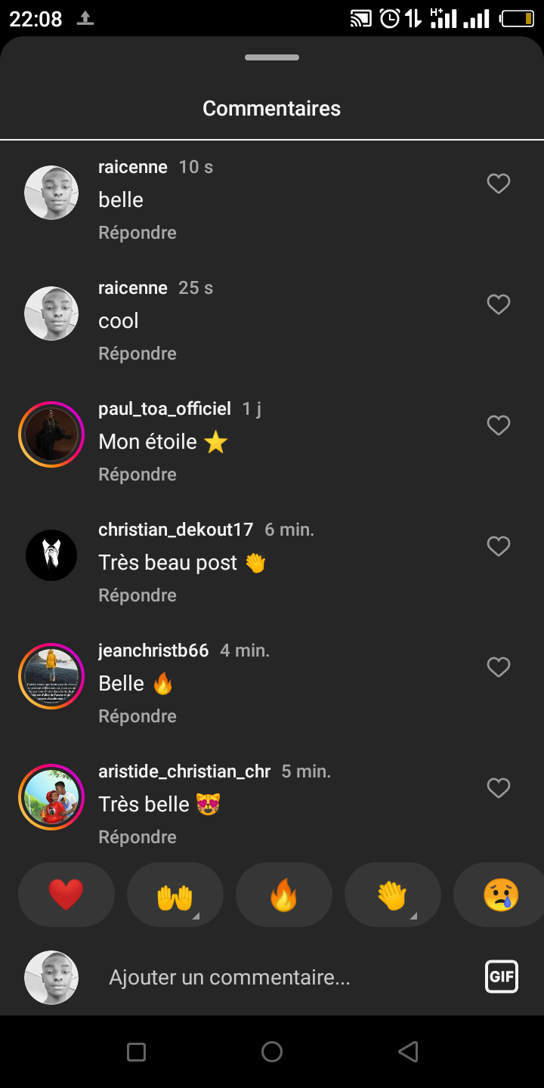
Task: Open christian_dekout17's profile via username
Action: click(x=175, y=530)
